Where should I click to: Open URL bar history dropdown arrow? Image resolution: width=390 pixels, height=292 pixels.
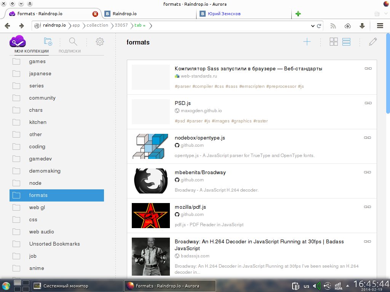pyautogui.click(x=313, y=26)
